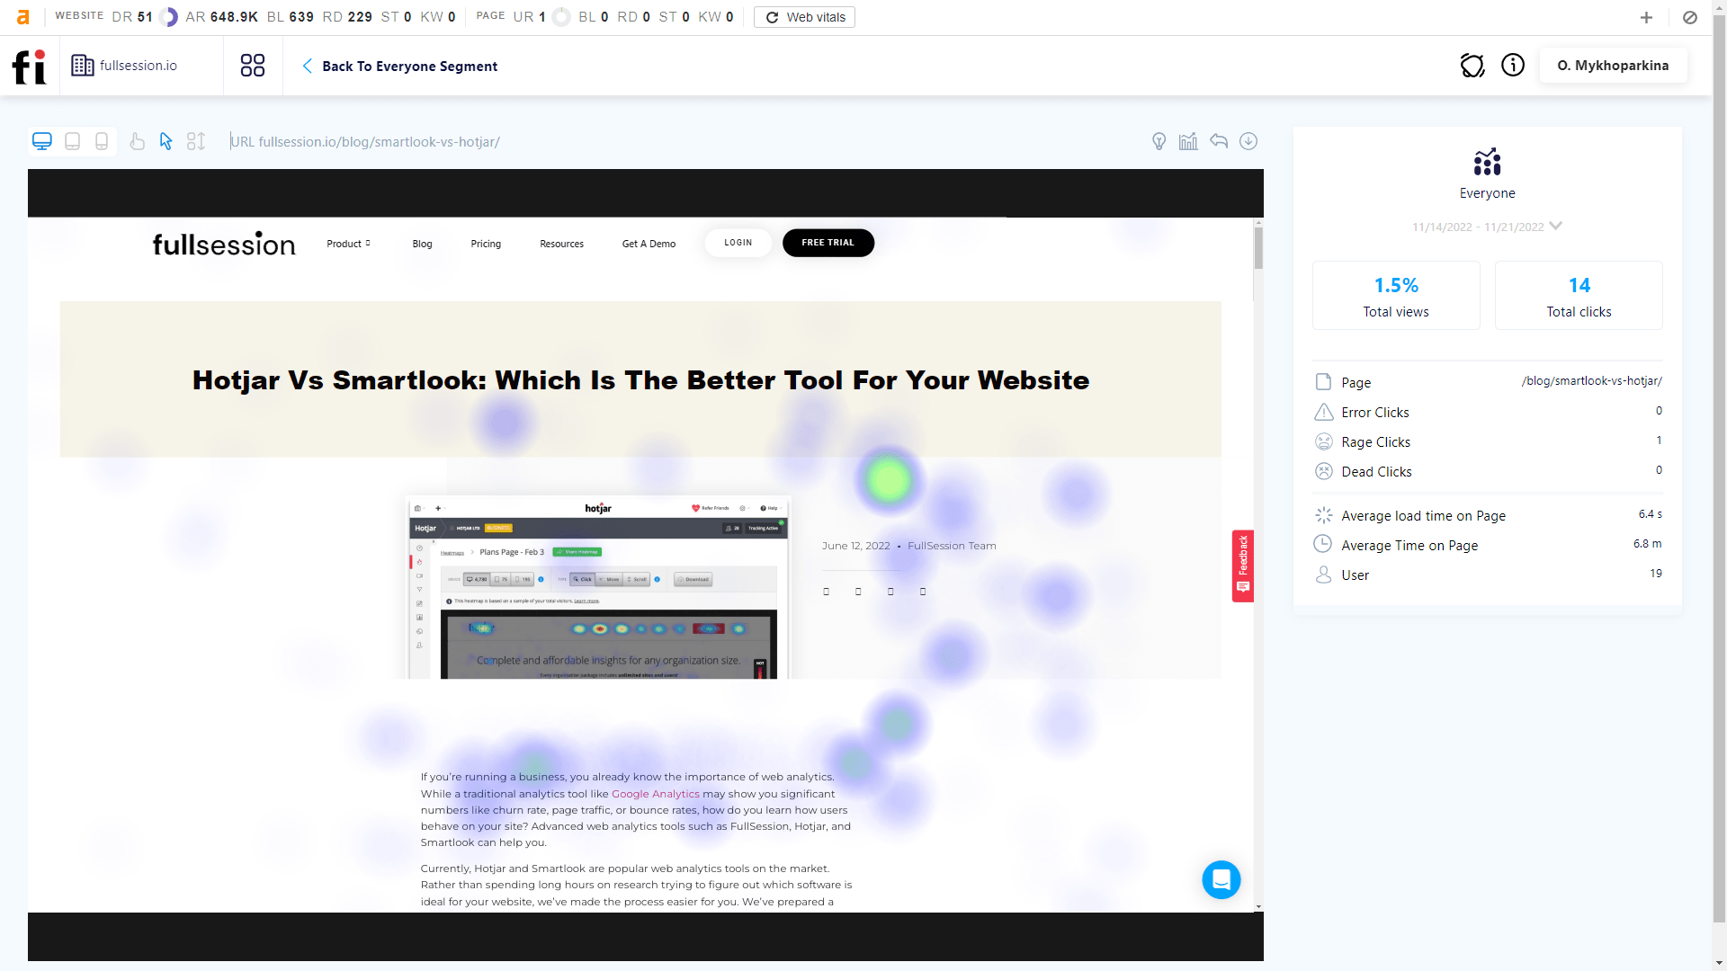Open the cursor/click tool icon
1727x971 pixels.
tap(166, 141)
